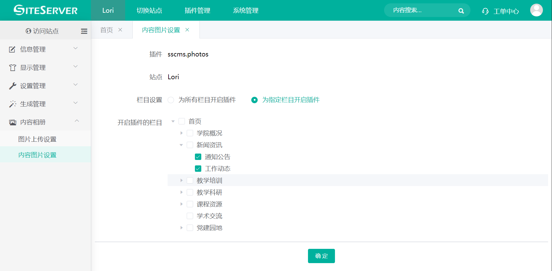Check the 课程资源 checkbox
Viewport: 552px width, 271px height.
pos(190,204)
